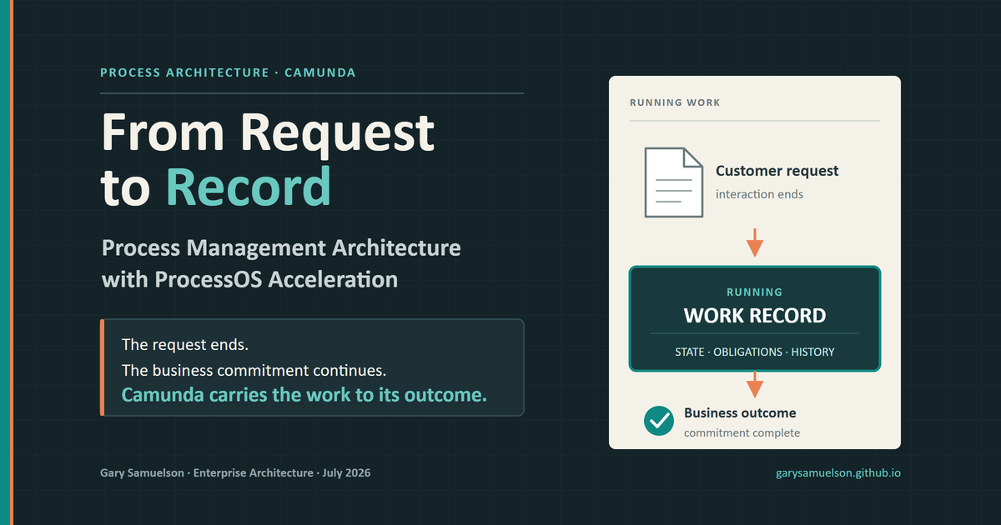
Task: Click the green checkmark business outcome icon
Action: click(x=659, y=421)
